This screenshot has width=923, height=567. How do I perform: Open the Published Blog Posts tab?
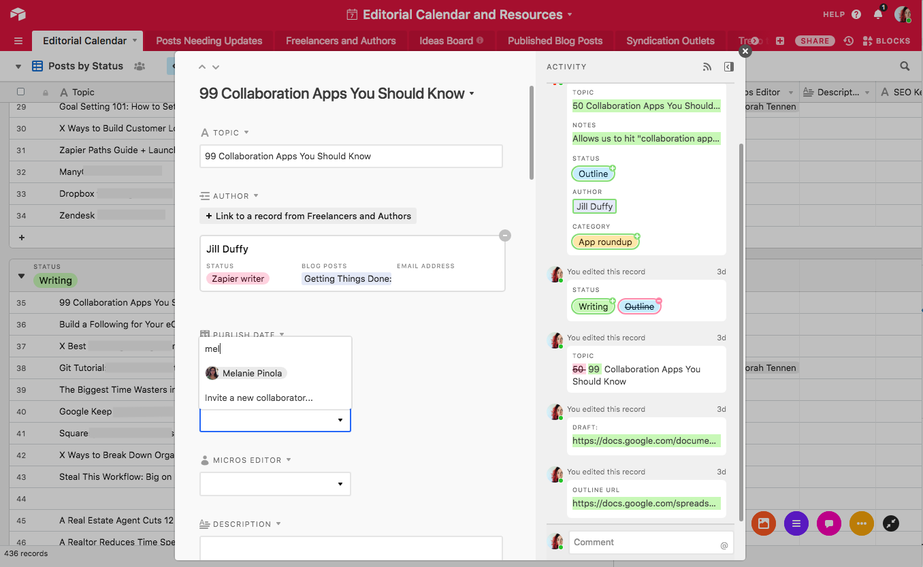555,40
